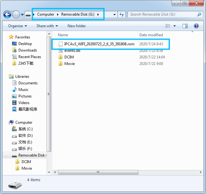Viewport: 206px width, 194px height.
Task: Open the Organize menu
Action: [18, 26]
